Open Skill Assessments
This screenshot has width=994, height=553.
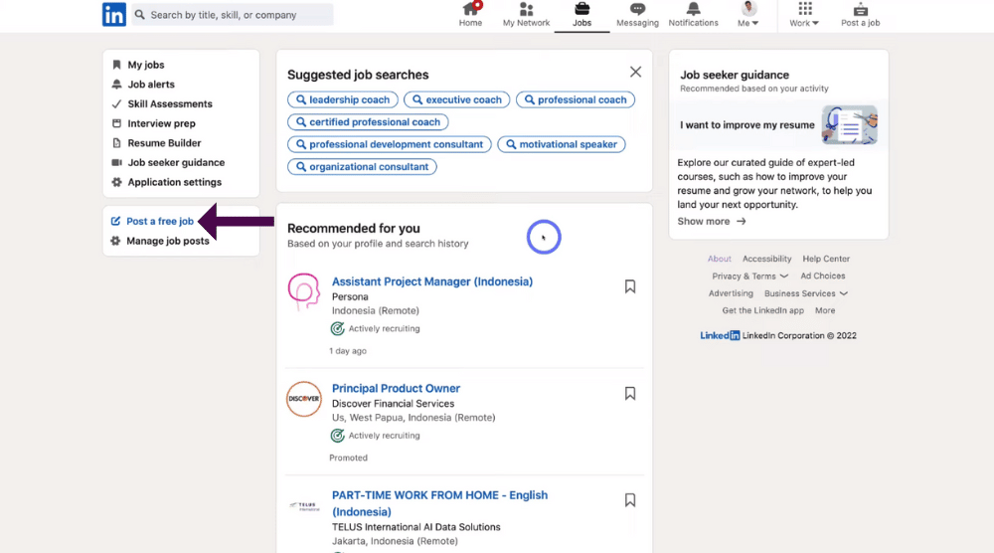click(170, 104)
